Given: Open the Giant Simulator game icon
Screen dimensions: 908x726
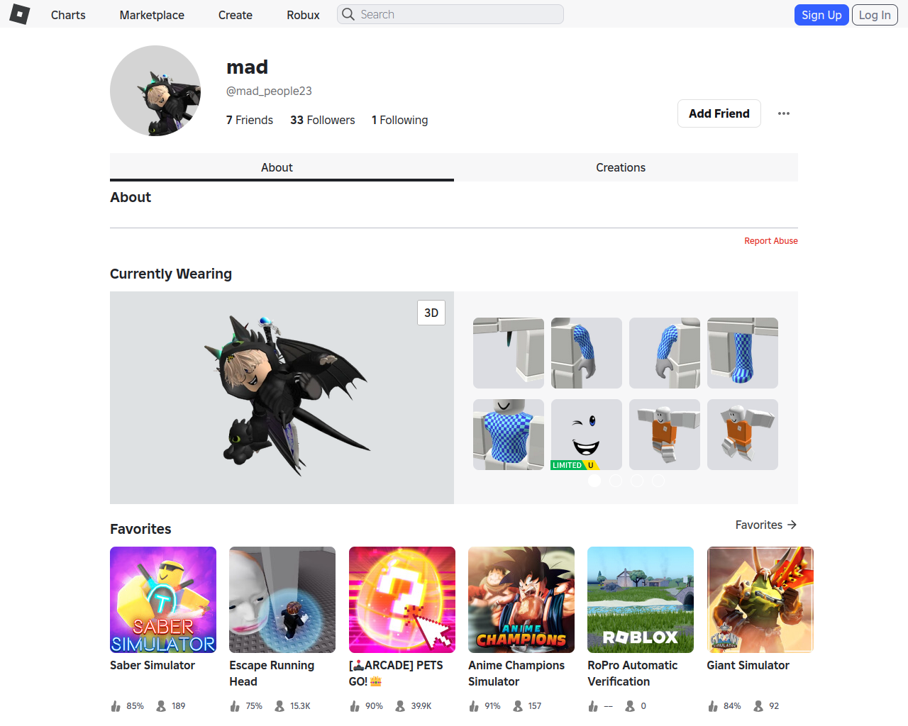Looking at the screenshot, I should (760, 600).
